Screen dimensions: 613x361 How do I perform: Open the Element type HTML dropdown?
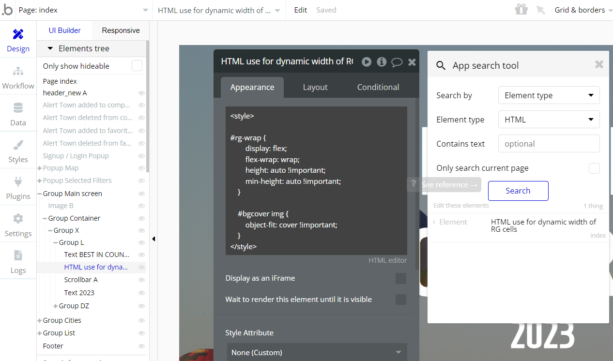[x=549, y=120]
